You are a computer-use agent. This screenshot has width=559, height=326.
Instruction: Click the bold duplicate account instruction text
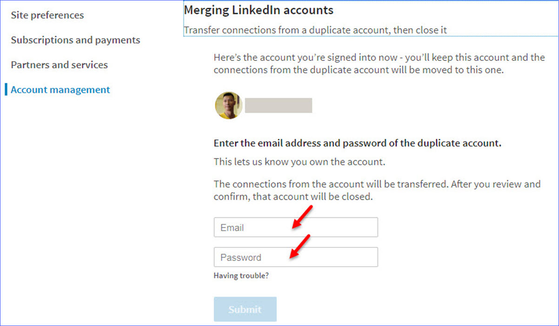point(357,143)
